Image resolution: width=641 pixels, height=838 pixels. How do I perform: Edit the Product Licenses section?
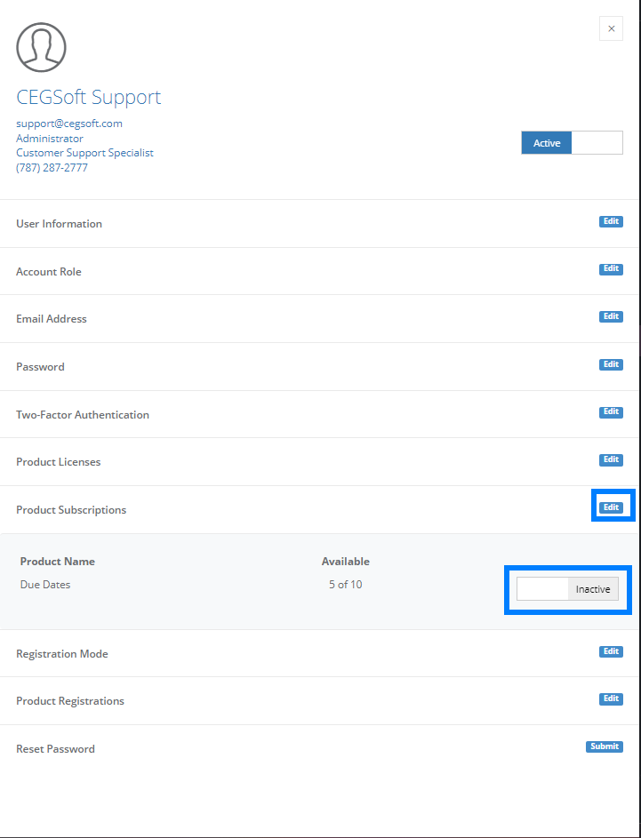click(x=611, y=459)
